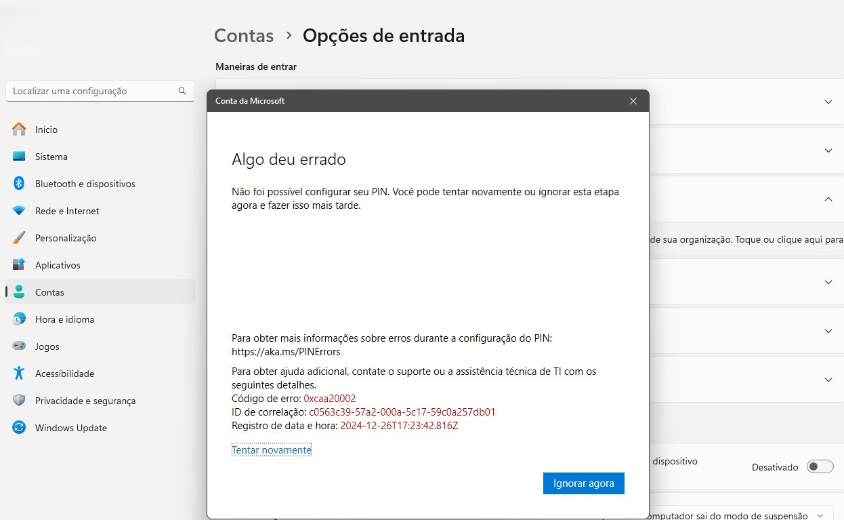
Task: Expand the last sign-in option chevron
Action: pyautogui.click(x=828, y=380)
